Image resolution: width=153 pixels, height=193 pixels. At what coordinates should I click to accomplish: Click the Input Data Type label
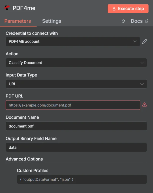(21, 75)
